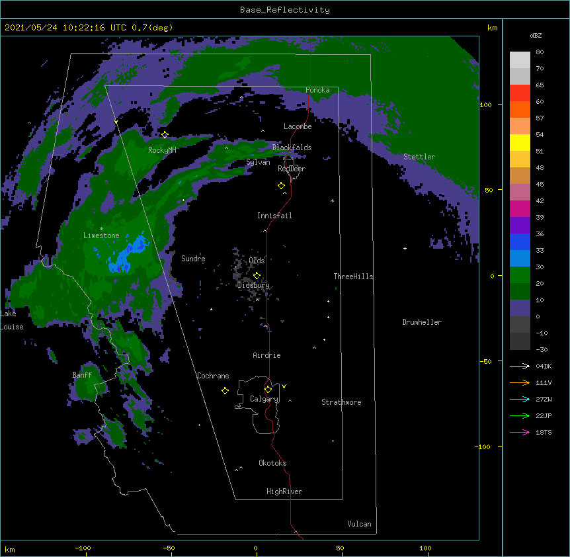This screenshot has height=557, width=570.
Task: Select the yellow diamond marker inside Calgary outline
Action: [x=268, y=390]
